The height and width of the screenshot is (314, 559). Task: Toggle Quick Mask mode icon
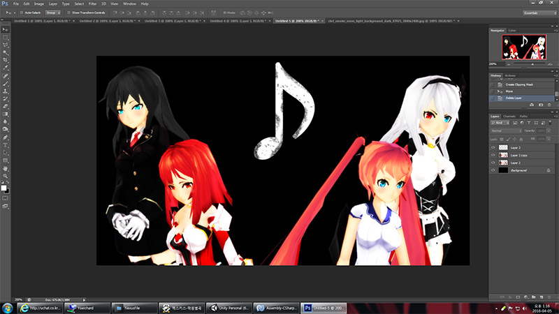click(6, 198)
